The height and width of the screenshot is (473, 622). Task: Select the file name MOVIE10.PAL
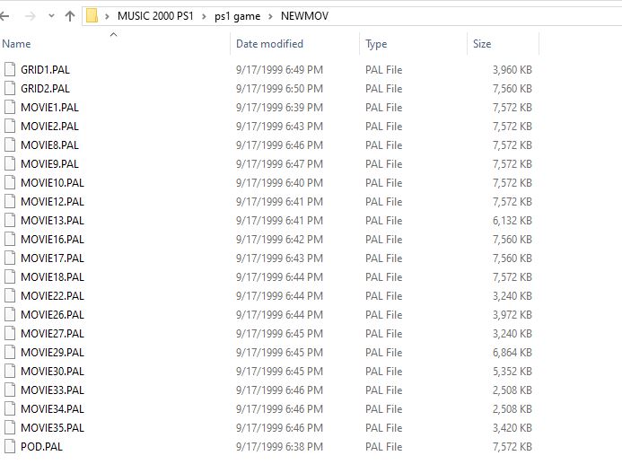(x=52, y=183)
